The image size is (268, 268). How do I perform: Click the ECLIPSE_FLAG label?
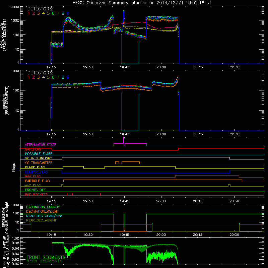tap(37, 172)
